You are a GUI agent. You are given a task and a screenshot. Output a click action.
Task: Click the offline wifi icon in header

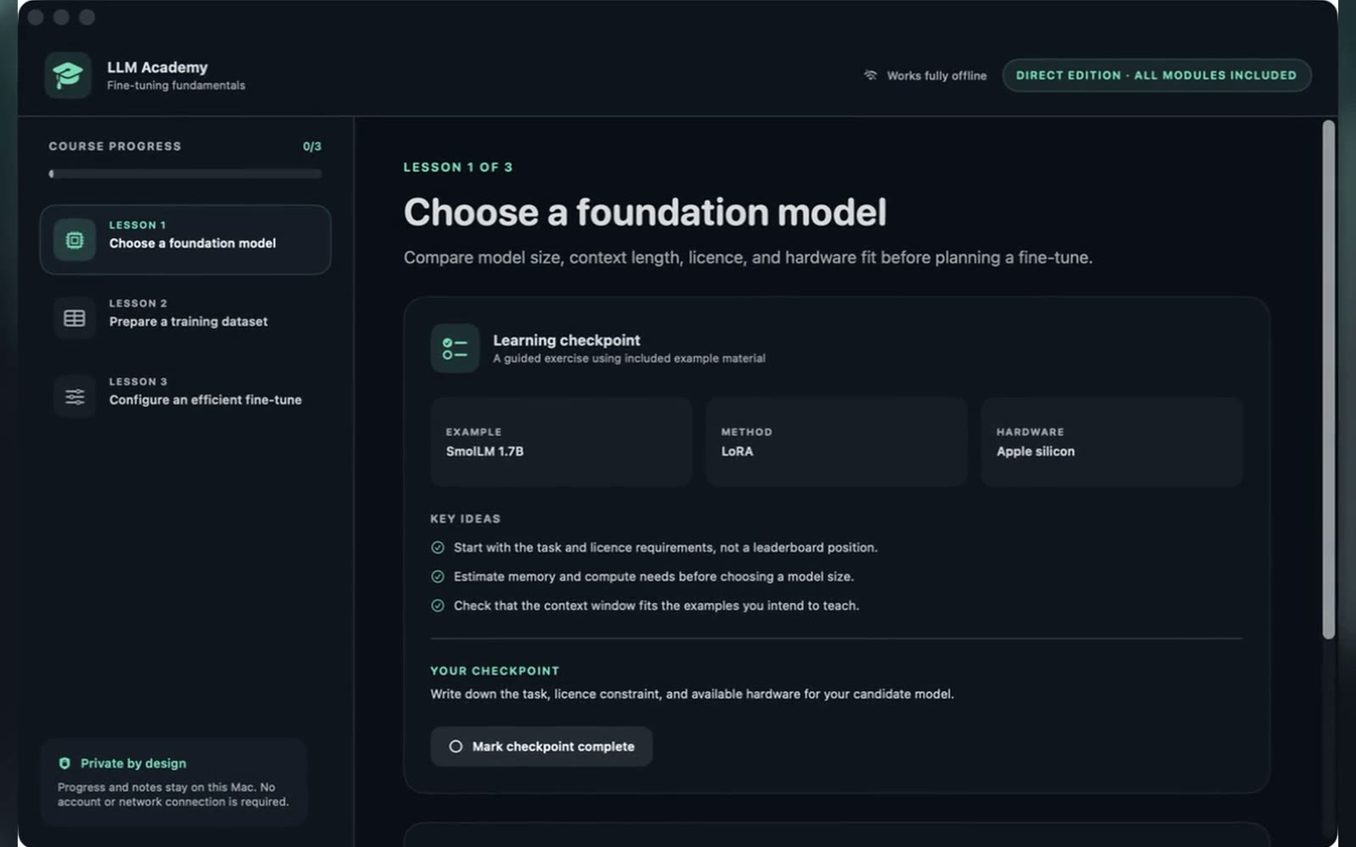pyautogui.click(x=870, y=75)
